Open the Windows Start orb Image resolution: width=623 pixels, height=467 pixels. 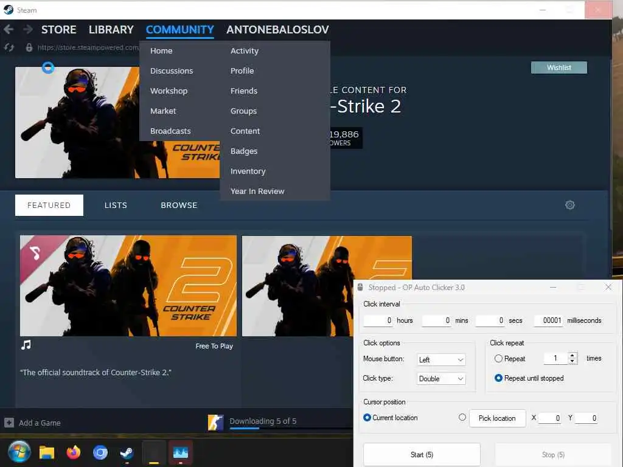click(x=19, y=452)
